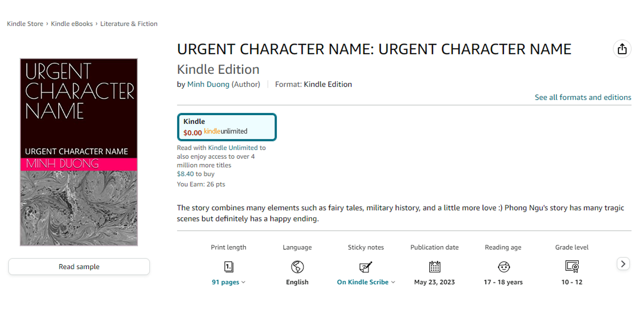Image resolution: width=633 pixels, height=316 pixels.
Task: Click the right arrow to see more details
Action: point(623,264)
